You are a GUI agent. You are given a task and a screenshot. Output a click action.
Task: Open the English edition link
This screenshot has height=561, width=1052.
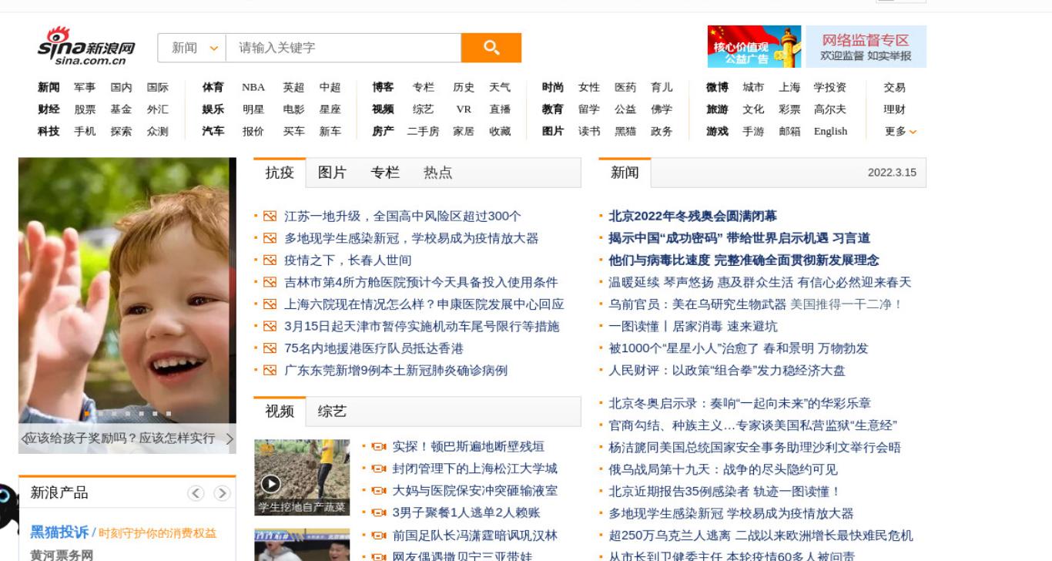tap(830, 132)
